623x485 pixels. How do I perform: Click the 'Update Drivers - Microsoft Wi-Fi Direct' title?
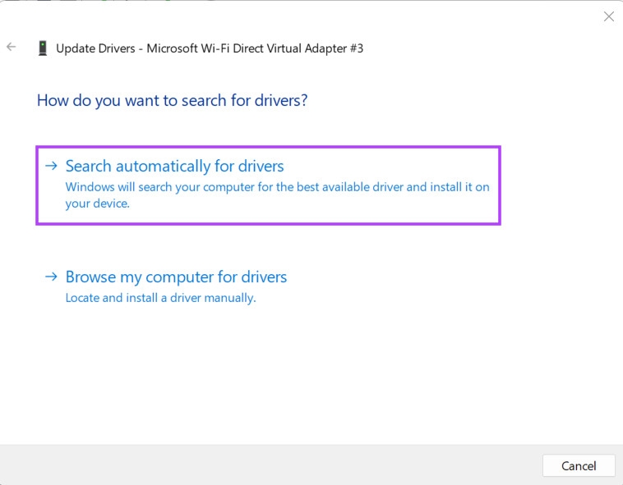coord(210,48)
